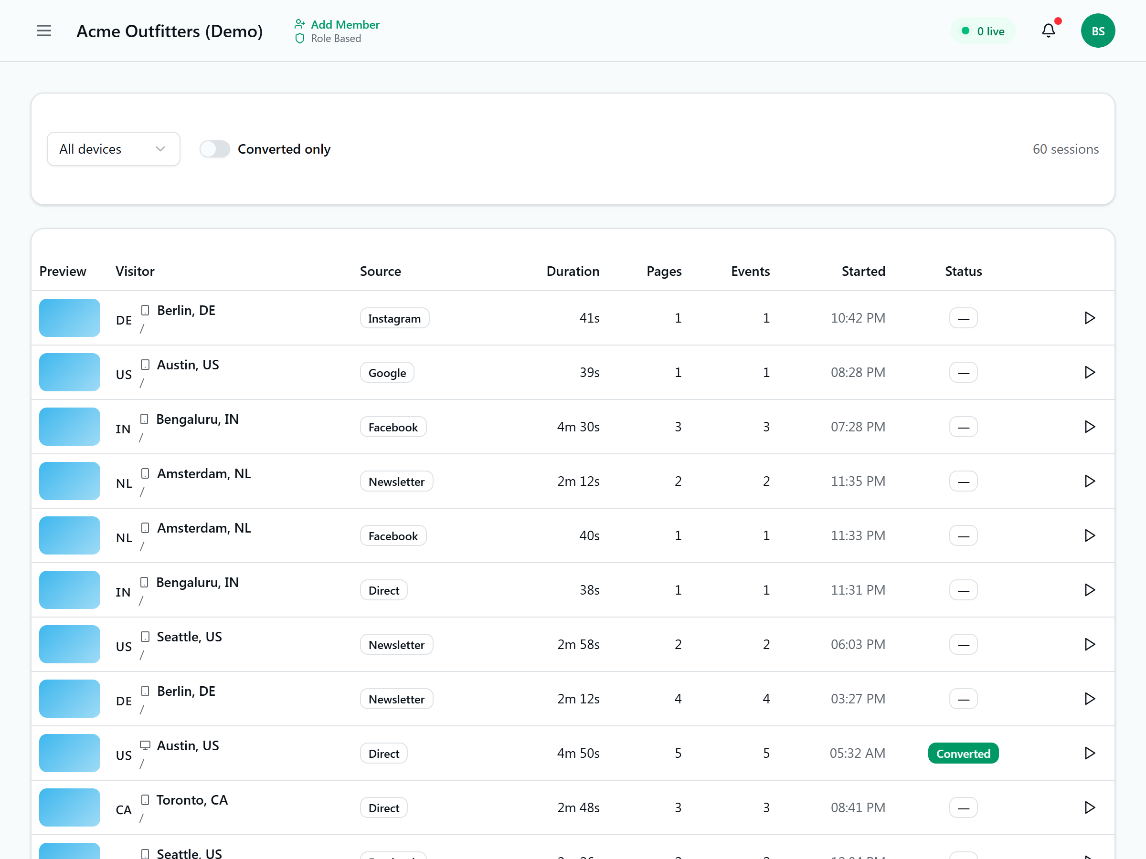This screenshot has height=859, width=1146.
Task: Click the 'Toronto, CA' visitor name
Action: pyautogui.click(x=192, y=800)
